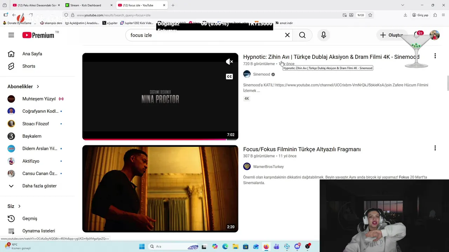Go to the YouTube Premium home logo
The image size is (449, 252).
39,35
